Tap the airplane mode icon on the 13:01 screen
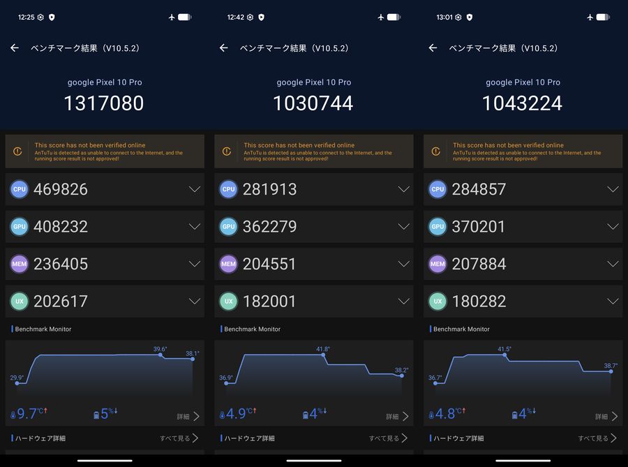628x467 pixels. click(590, 17)
